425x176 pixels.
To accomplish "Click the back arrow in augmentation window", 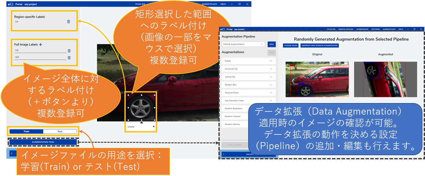I will (x=224, y=154).
